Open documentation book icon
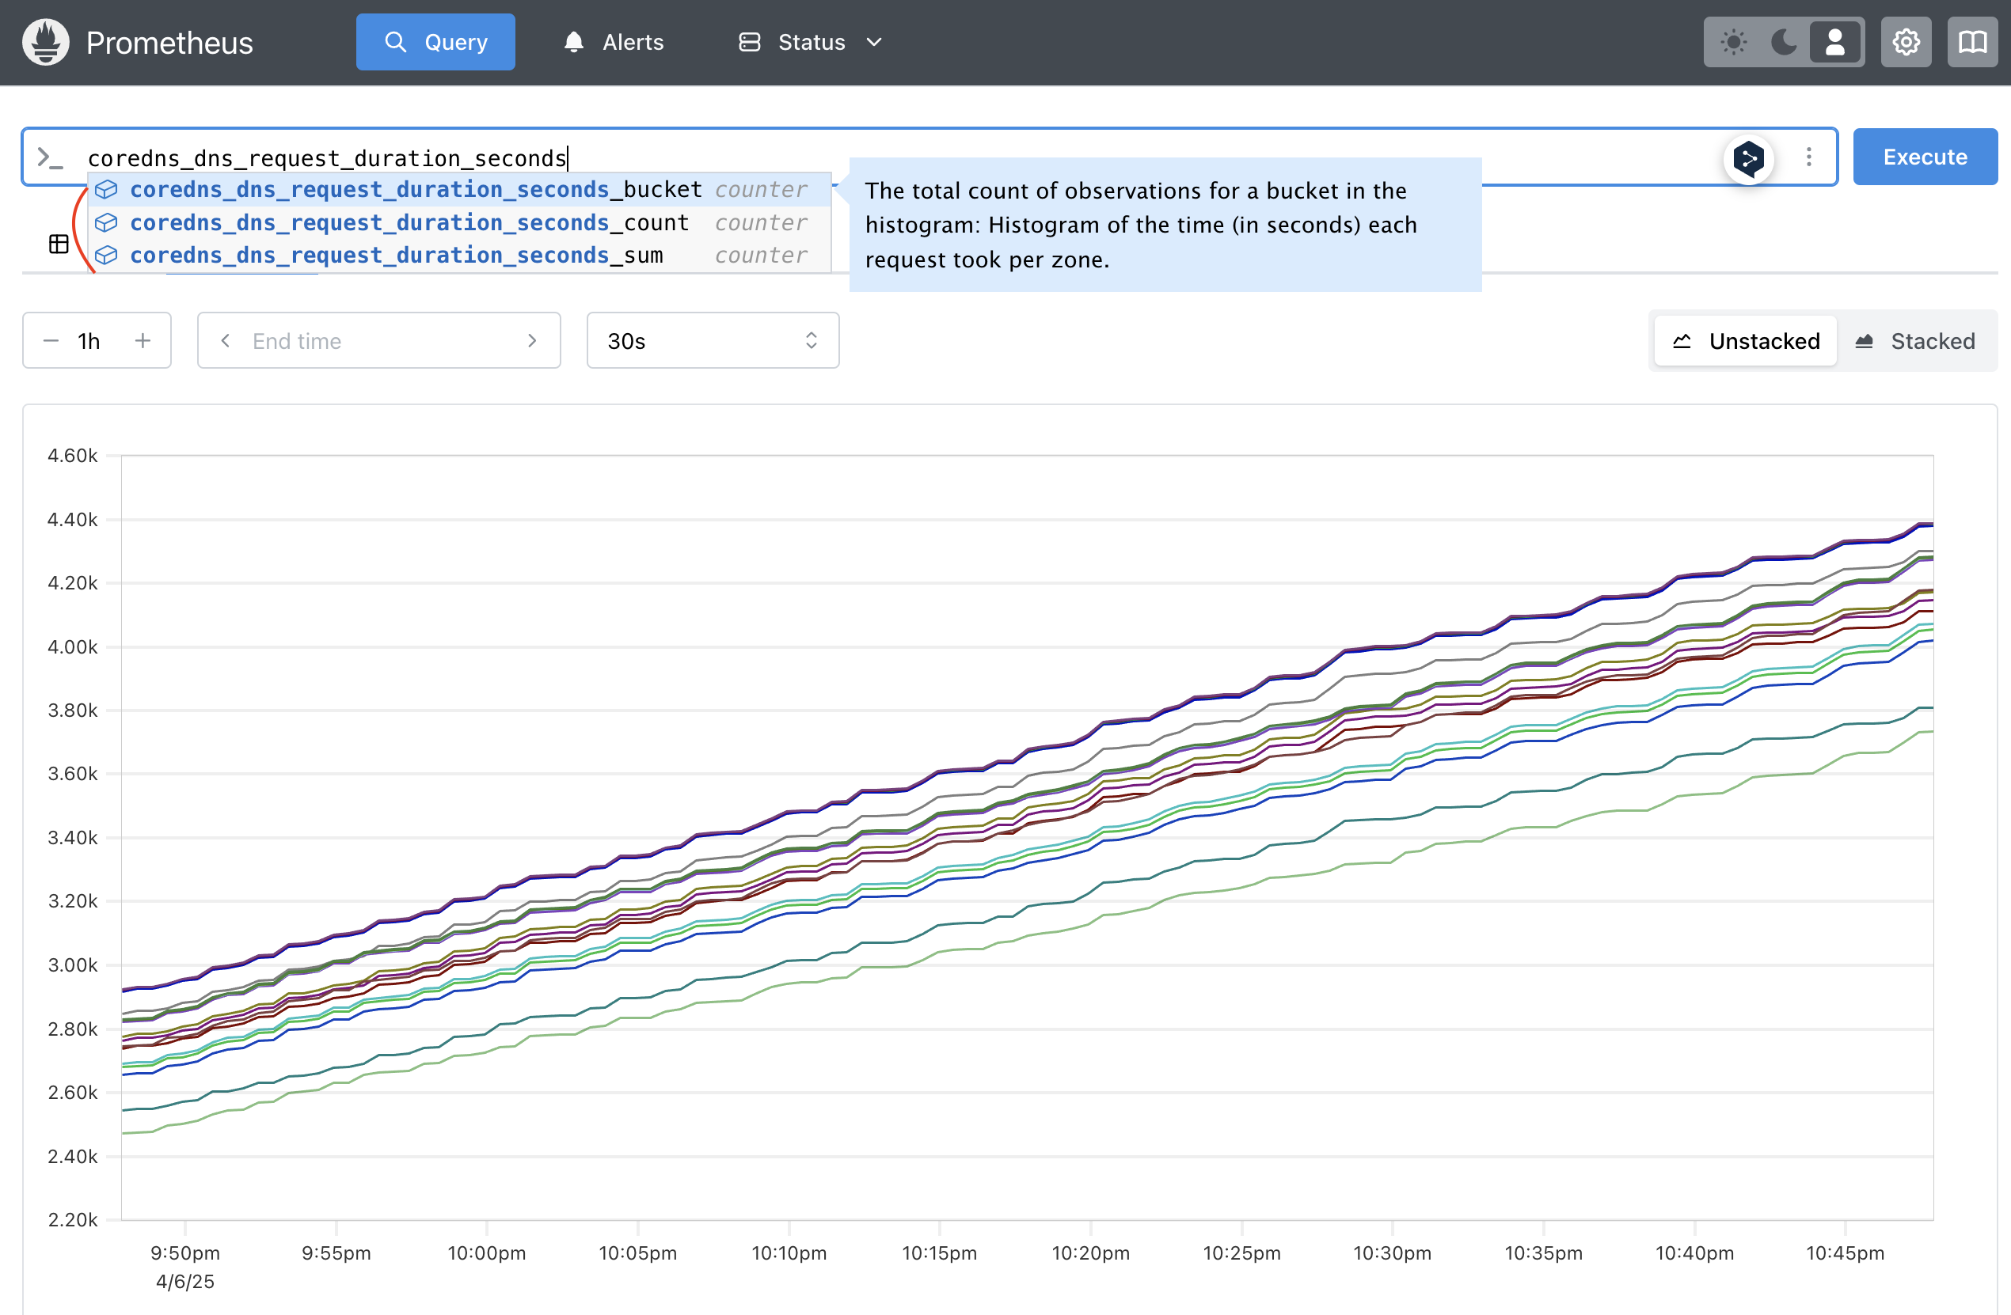The height and width of the screenshot is (1315, 2011). pyautogui.click(x=1972, y=42)
